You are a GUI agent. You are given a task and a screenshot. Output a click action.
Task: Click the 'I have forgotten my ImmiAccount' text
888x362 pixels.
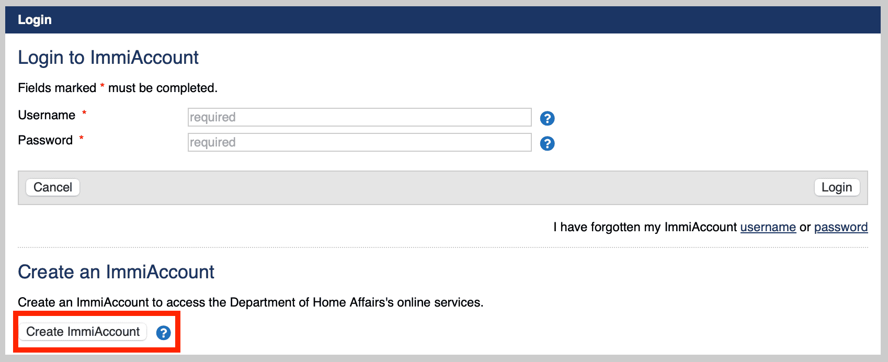(645, 227)
